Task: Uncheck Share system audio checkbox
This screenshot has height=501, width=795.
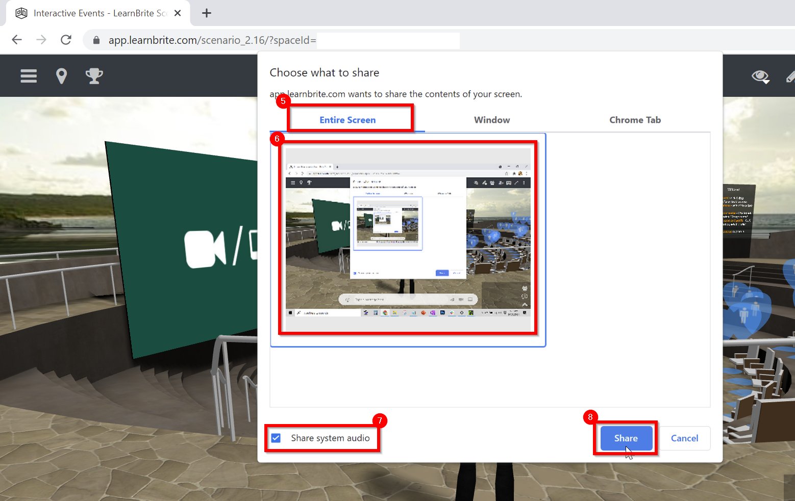Action: [x=276, y=438]
